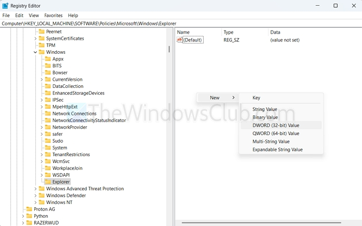Click the WcmSvc folder icon
The height and width of the screenshot is (226, 362).
pos(48,161)
